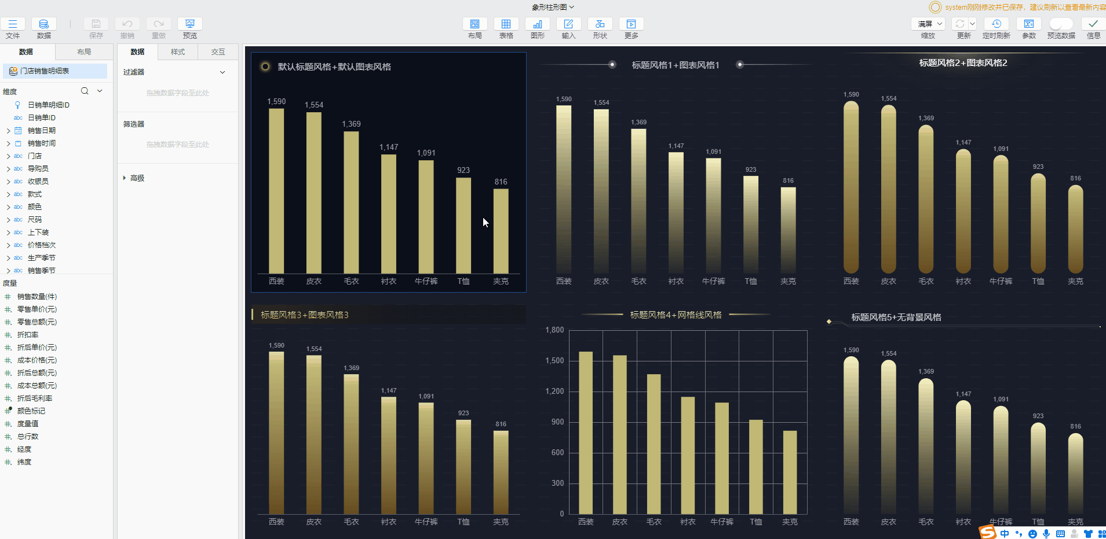Open the 象形柱形图 title dropdown
The image size is (1106, 539).
coord(553,7)
